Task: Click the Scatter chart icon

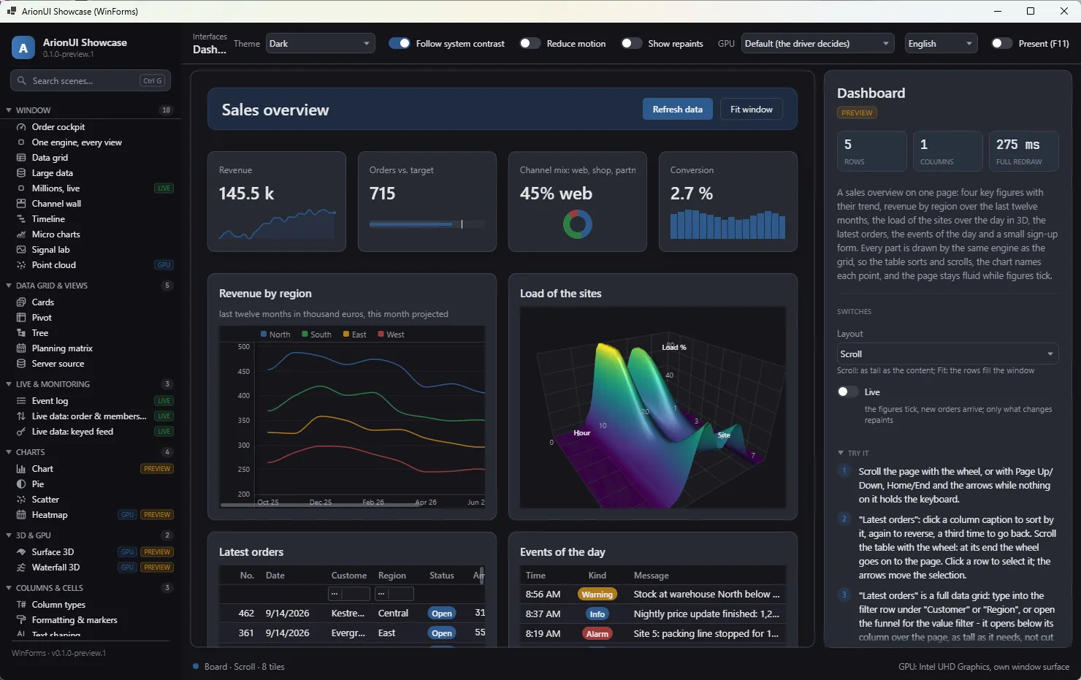Action: click(x=21, y=500)
